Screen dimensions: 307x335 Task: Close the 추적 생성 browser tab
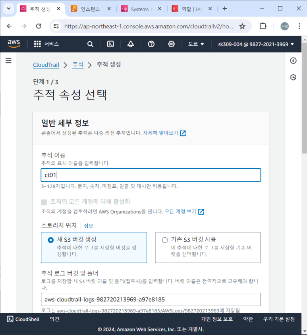coord(58,9)
